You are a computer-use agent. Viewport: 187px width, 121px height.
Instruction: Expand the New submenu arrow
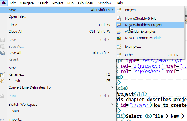[x=112, y=10]
